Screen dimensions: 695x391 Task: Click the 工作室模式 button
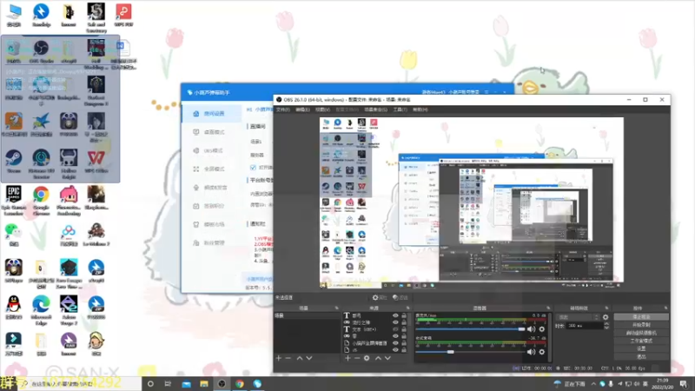pos(641,341)
